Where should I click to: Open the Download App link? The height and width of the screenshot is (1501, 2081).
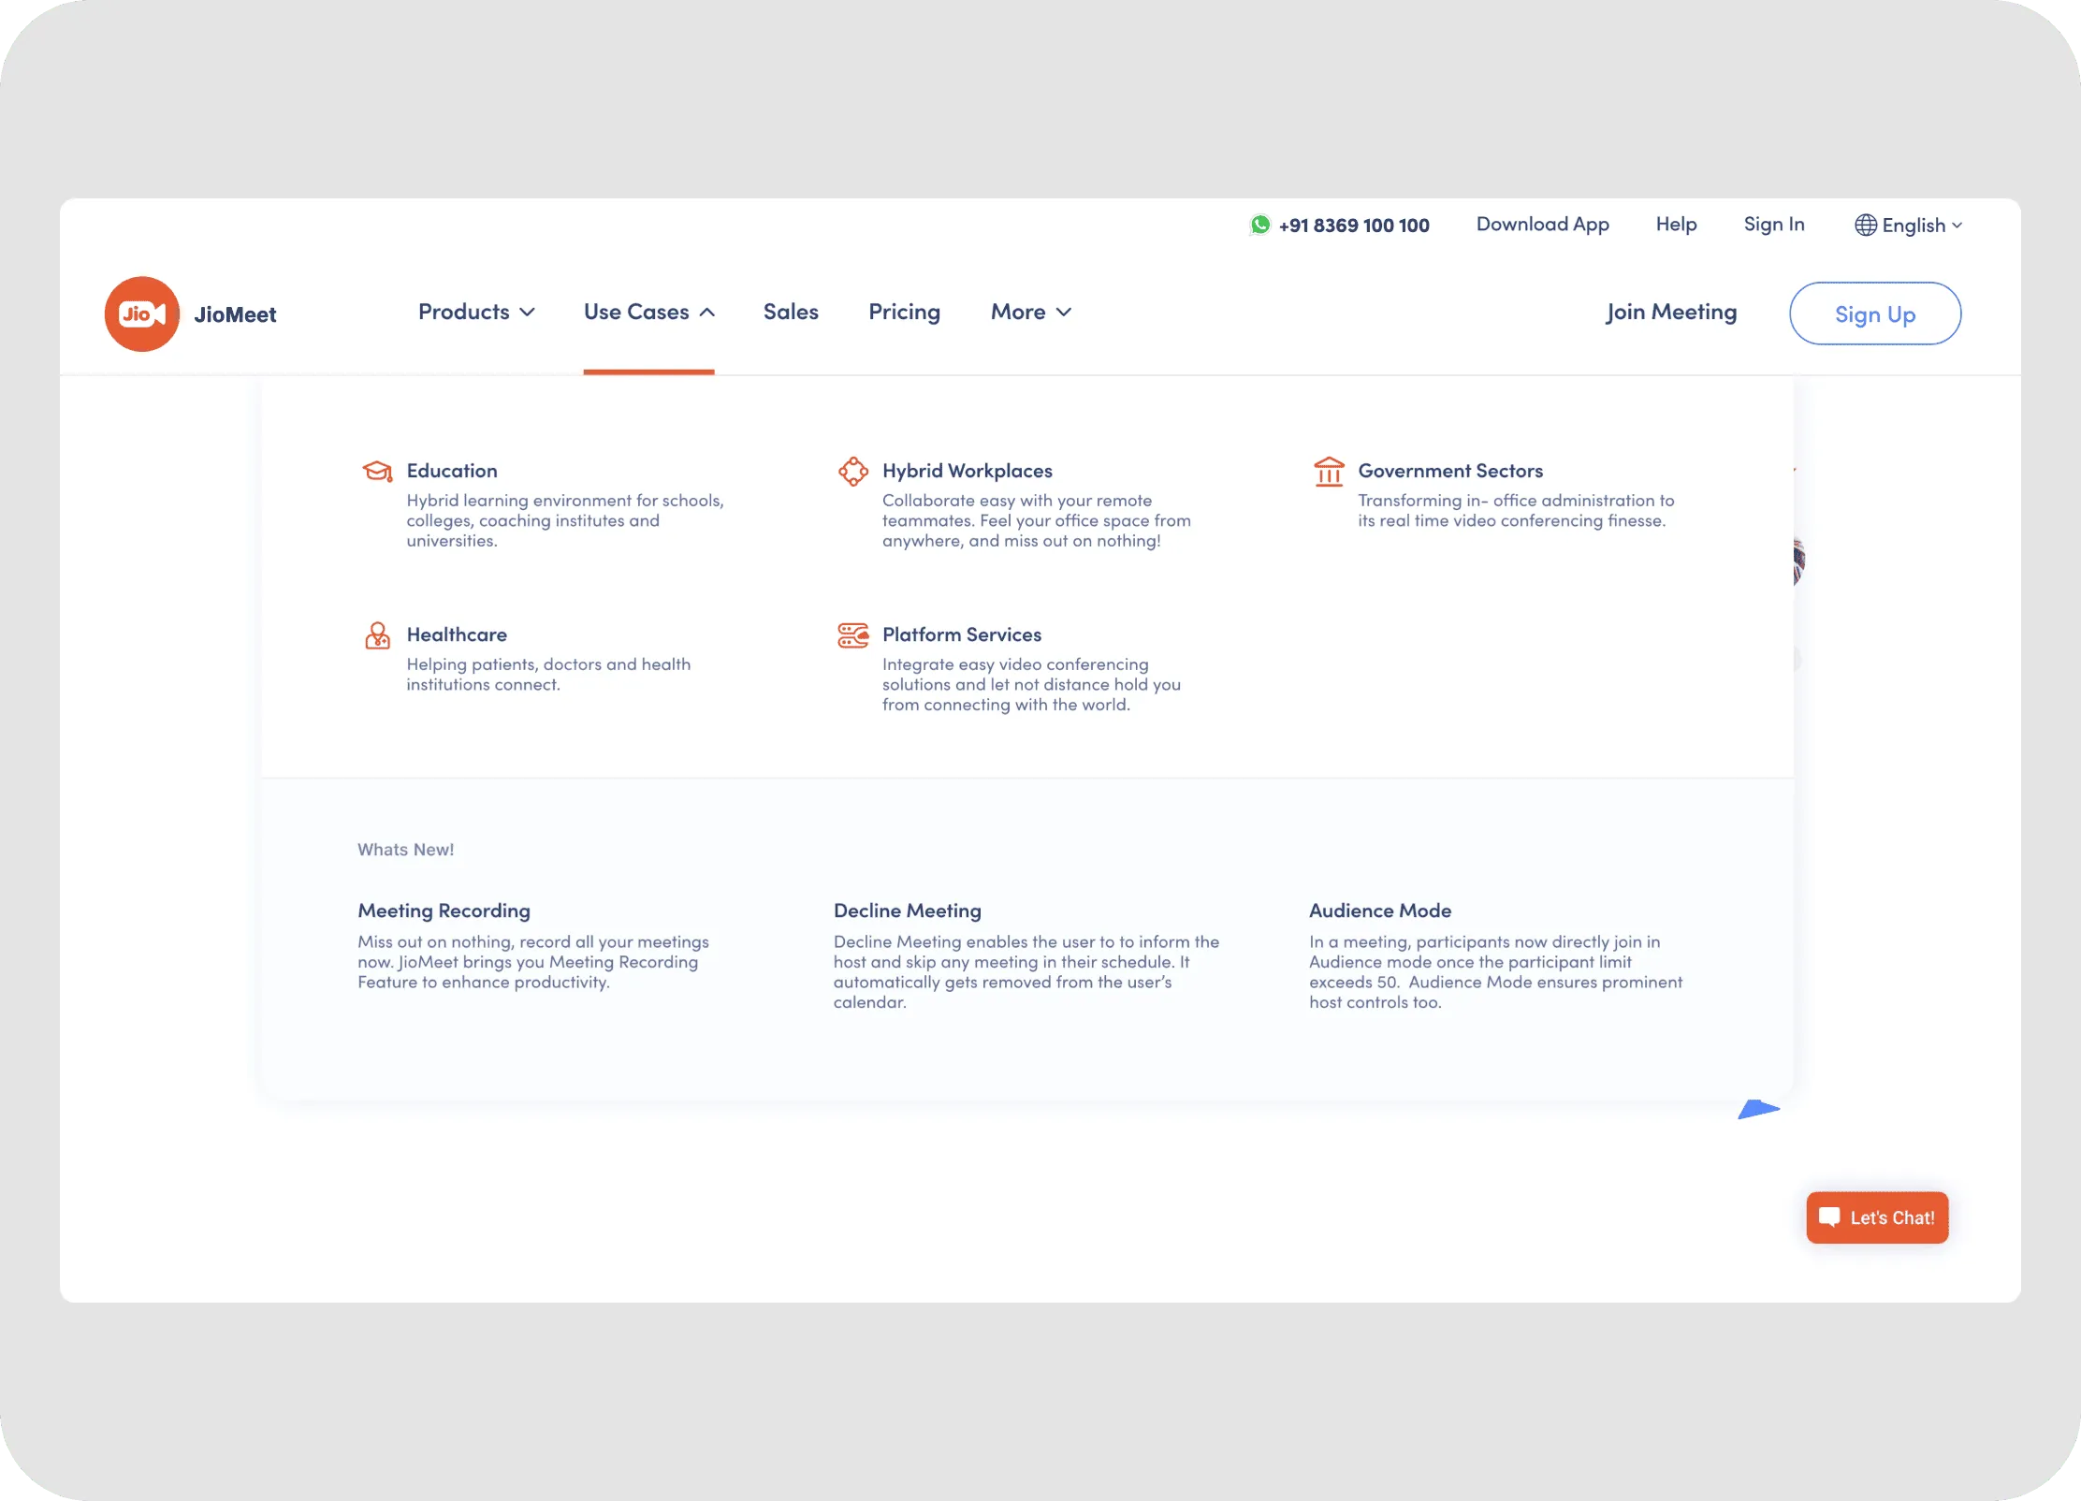1542,225
